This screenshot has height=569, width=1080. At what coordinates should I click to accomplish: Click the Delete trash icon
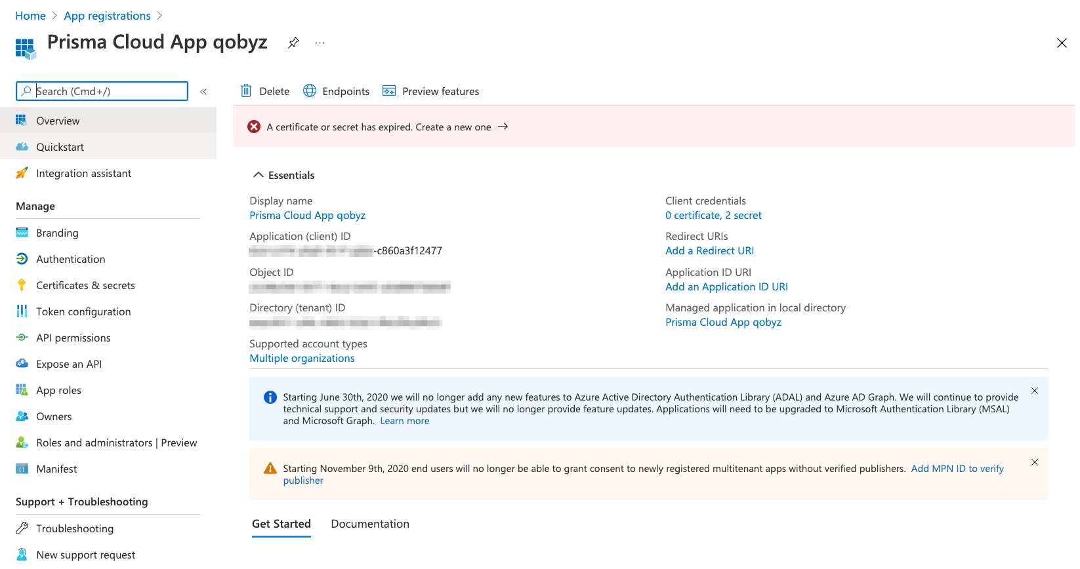click(x=246, y=91)
